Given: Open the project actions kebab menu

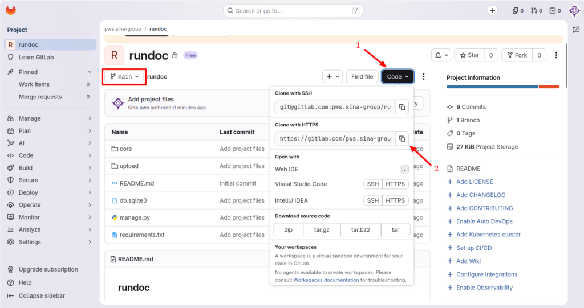Looking at the screenshot, I should 556,55.
